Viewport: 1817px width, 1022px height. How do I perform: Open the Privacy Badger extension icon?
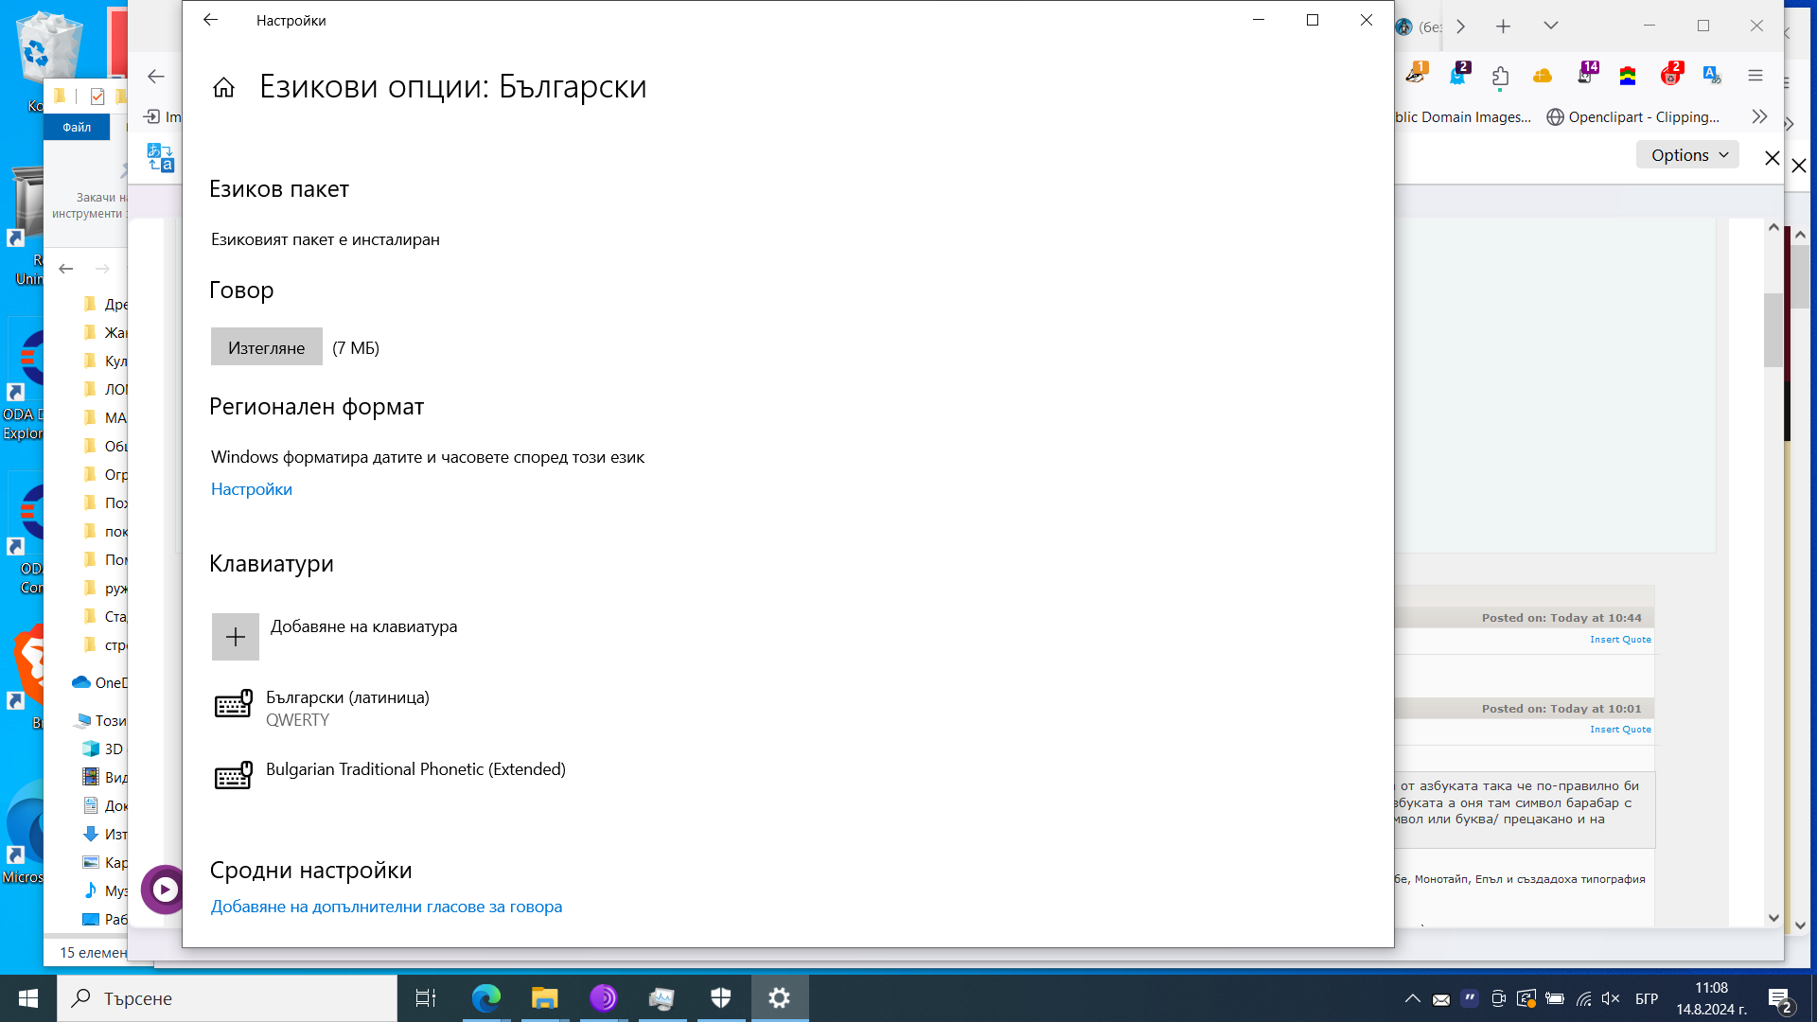(x=1417, y=74)
